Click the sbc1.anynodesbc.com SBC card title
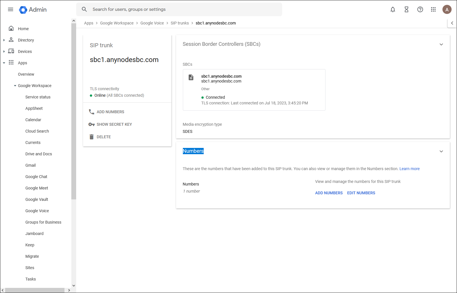Image resolution: width=457 pixels, height=293 pixels. [221, 76]
